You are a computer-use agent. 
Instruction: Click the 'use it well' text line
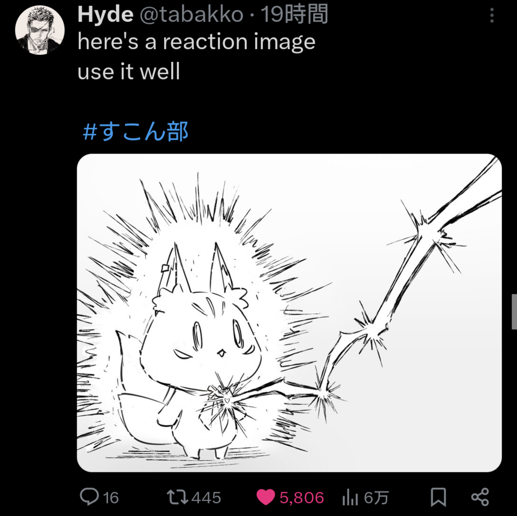pos(129,72)
